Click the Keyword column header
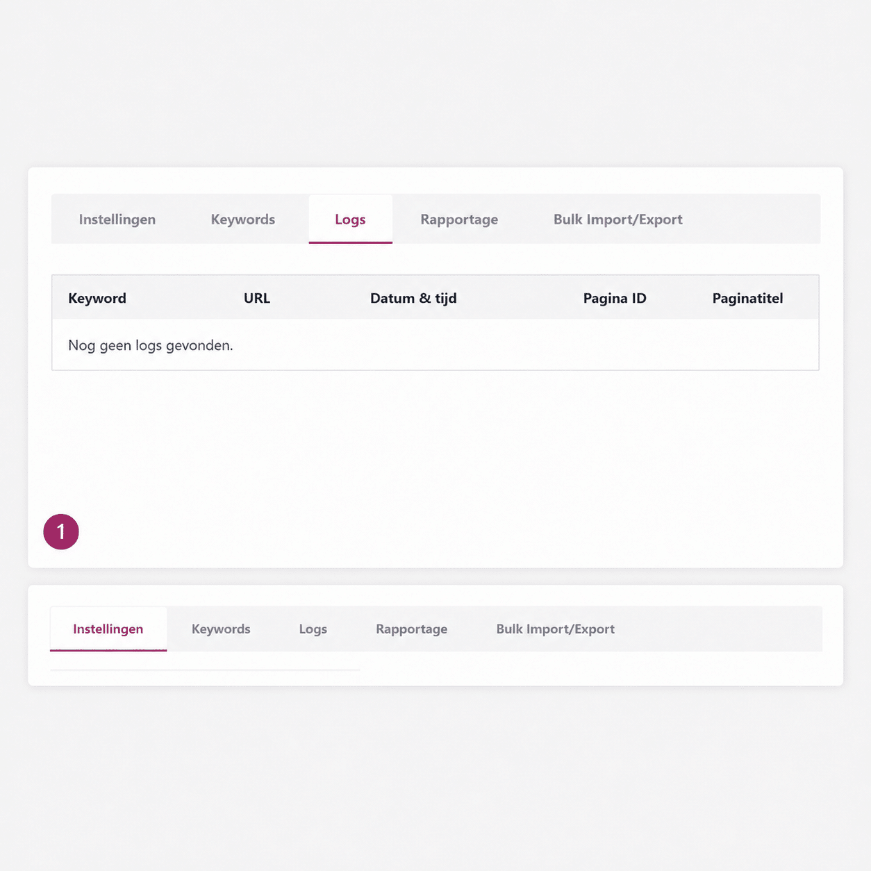871x871 pixels. (x=97, y=299)
